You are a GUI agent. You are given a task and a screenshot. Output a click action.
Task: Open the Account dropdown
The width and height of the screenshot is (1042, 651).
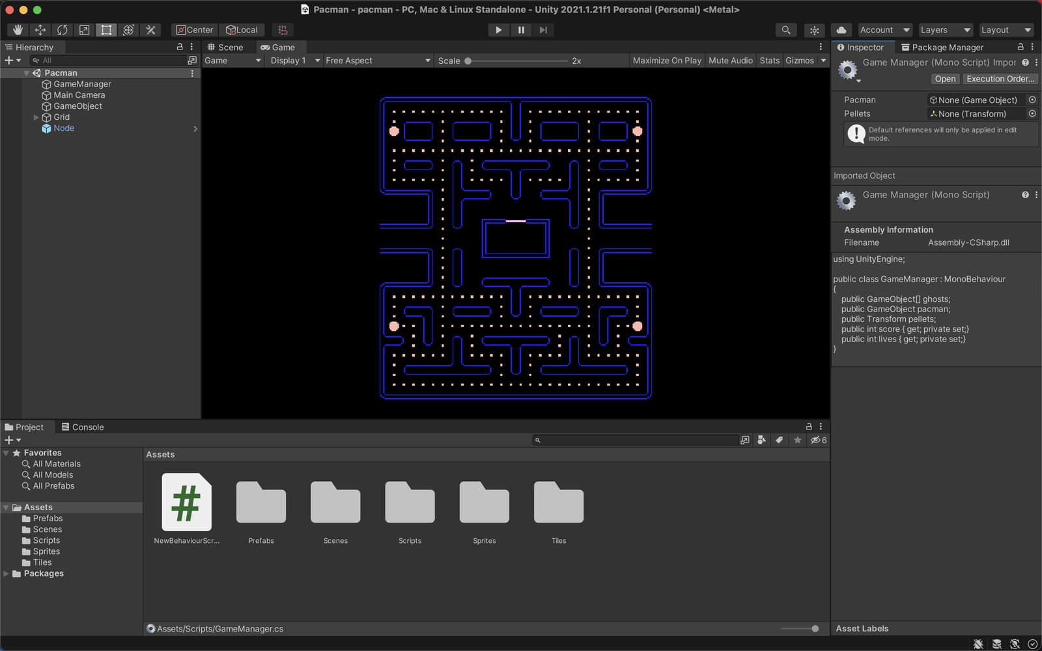pyautogui.click(x=884, y=30)
